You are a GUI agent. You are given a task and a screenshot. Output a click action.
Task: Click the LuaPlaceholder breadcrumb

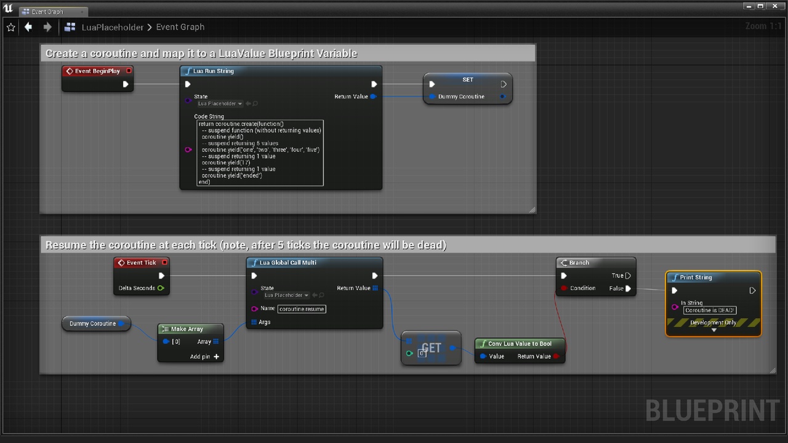click(112, 27)
